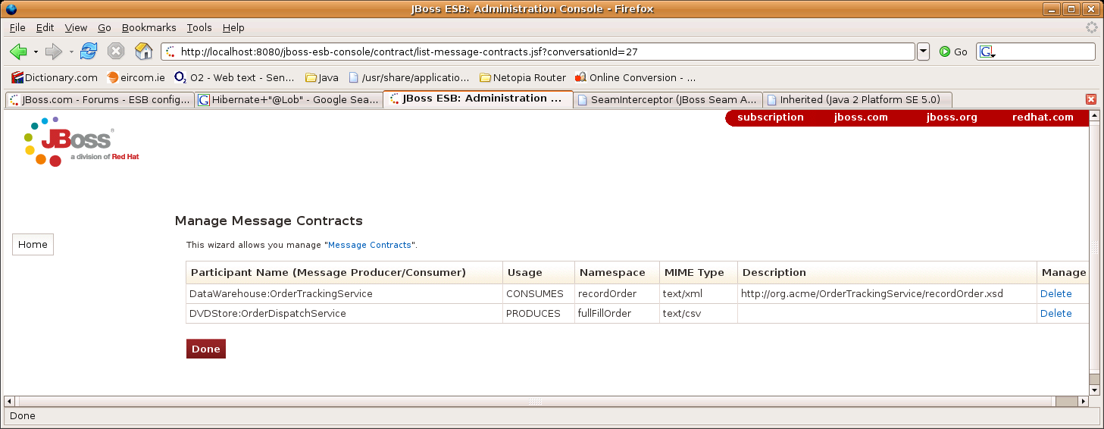Open the Tools menu
The image size is (1104, 429).
tap(199, 27)
